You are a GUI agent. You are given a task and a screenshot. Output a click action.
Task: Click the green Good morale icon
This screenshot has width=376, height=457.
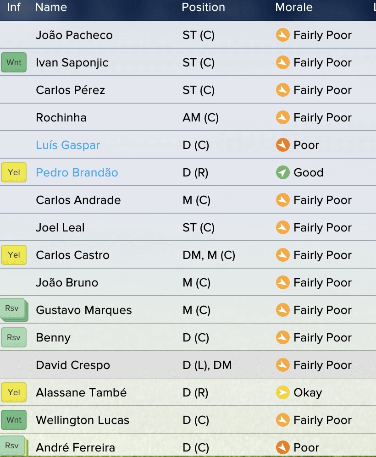point(283,172)
